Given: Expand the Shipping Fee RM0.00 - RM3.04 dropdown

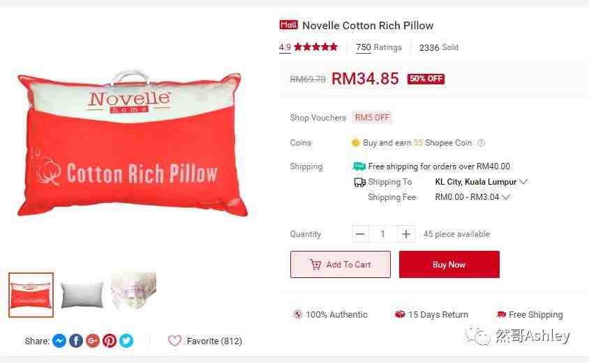Looking at the screenshot, I should click(472, 197).
